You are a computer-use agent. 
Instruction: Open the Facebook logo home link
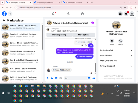(4, 14)
